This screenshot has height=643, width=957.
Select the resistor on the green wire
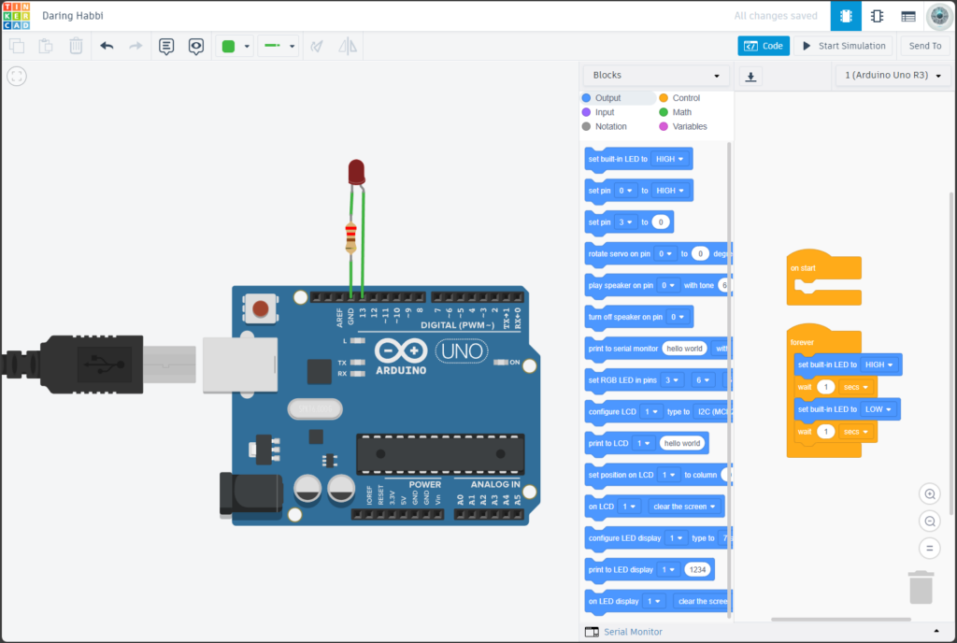point(351,238)
